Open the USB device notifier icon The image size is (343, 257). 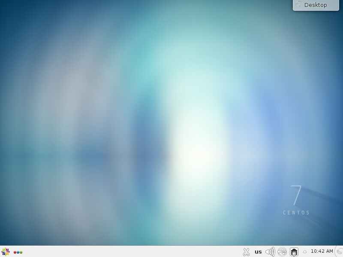pos(282,252)
